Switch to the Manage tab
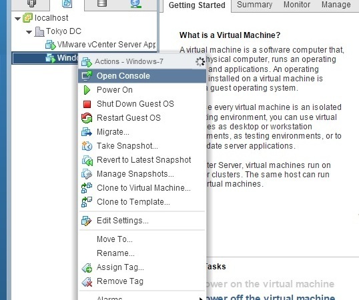Screen dimensions: 359x300 click(336, 5)
